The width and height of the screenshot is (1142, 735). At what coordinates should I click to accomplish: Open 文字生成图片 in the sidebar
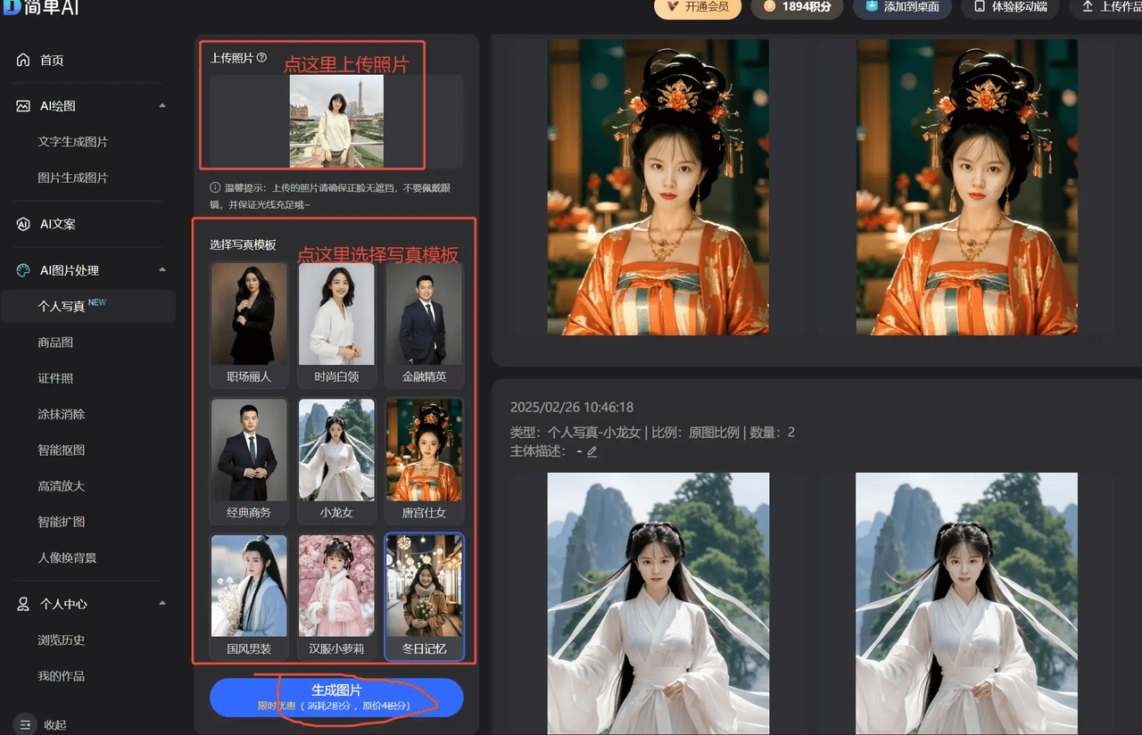click(73, 142)
